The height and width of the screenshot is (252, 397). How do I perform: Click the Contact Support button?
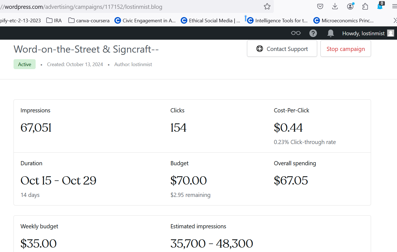tap(282, 49)
